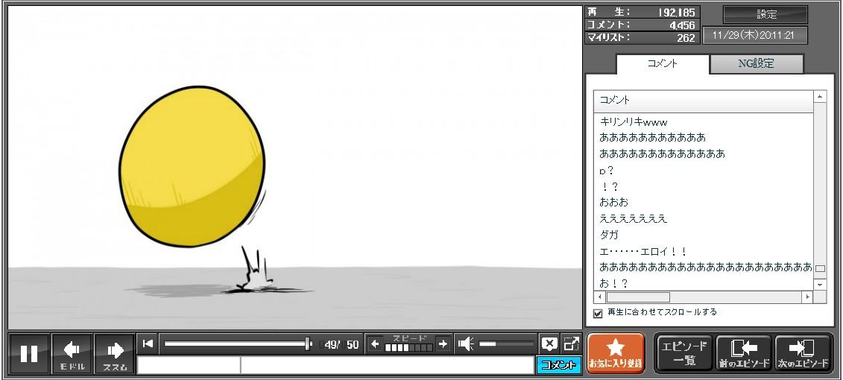Increase playback speed with right arrow
The height and width of the screenshot is (380, 843).
pyautogui.click(x=443, y=344)
